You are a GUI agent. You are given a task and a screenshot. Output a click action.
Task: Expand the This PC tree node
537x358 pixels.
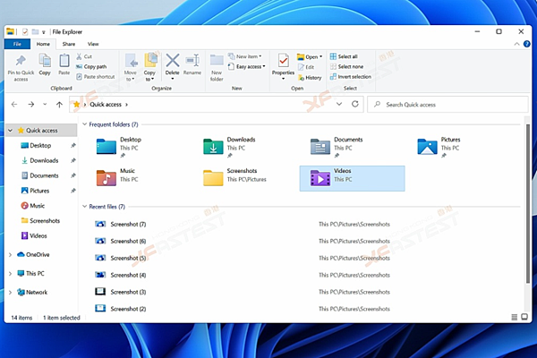(x=10, y=273)
